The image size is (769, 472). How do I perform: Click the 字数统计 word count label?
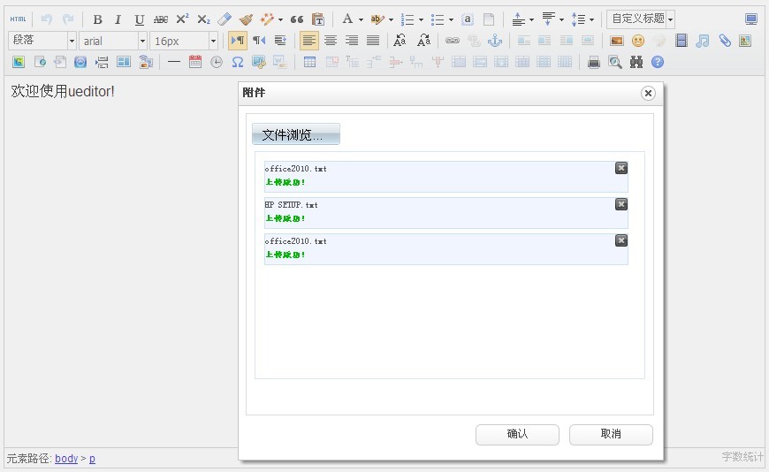tap(742, 457)
